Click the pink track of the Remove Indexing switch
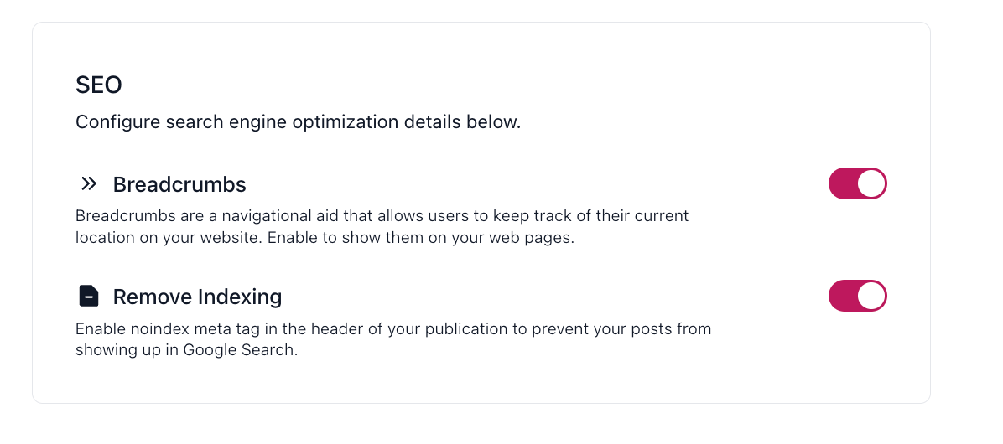This screenshot has width=1003, height=444. 842,296
